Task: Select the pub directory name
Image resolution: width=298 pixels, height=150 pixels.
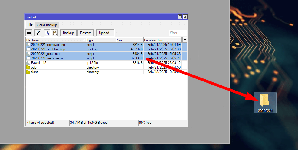Action: tap(34, 67)
